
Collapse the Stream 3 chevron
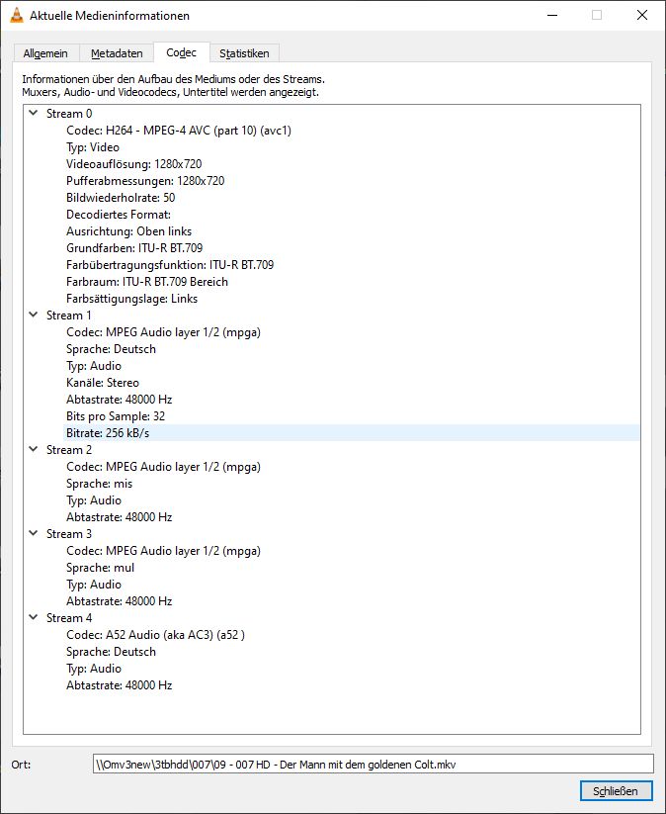coord(33,534)
